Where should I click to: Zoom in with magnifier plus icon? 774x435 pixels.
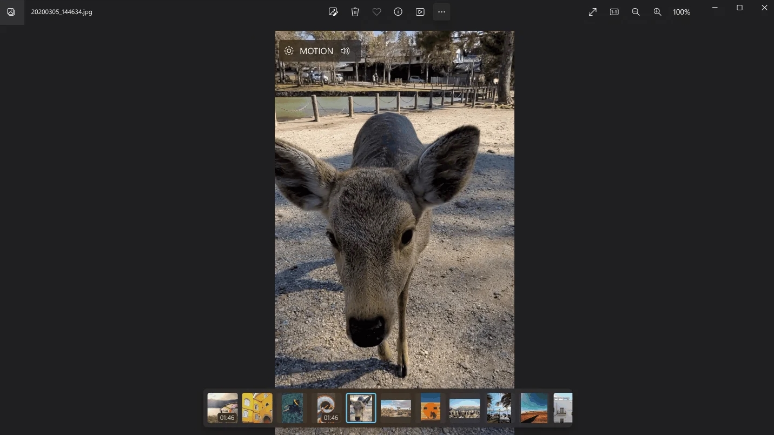657,12
